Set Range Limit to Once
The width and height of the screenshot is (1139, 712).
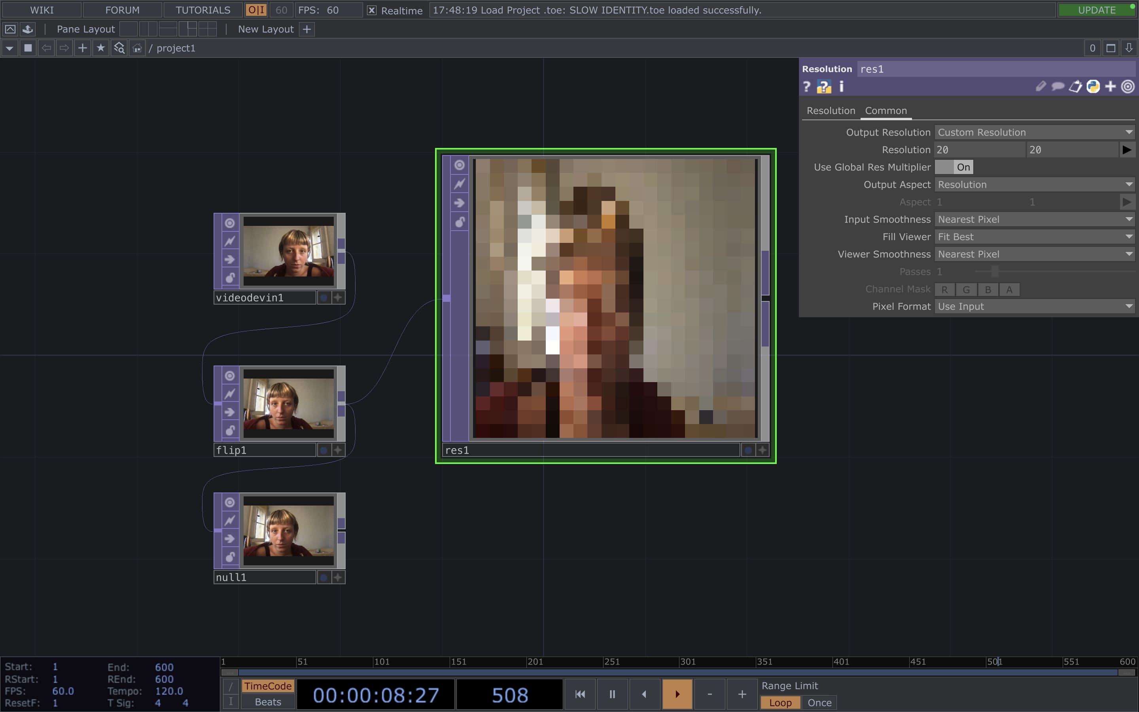pyautogui.click(x=819, y=702)
